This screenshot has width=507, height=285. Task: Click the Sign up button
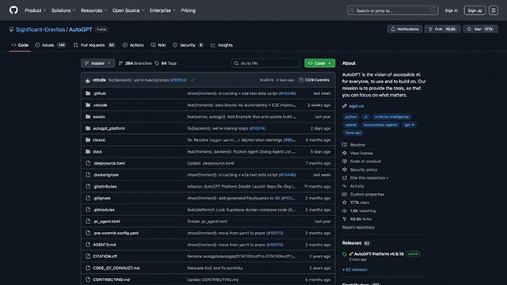pyautogui.click(x=475, y=10)
